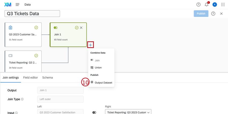Expand the Right input dropdown

click(128, 112)
